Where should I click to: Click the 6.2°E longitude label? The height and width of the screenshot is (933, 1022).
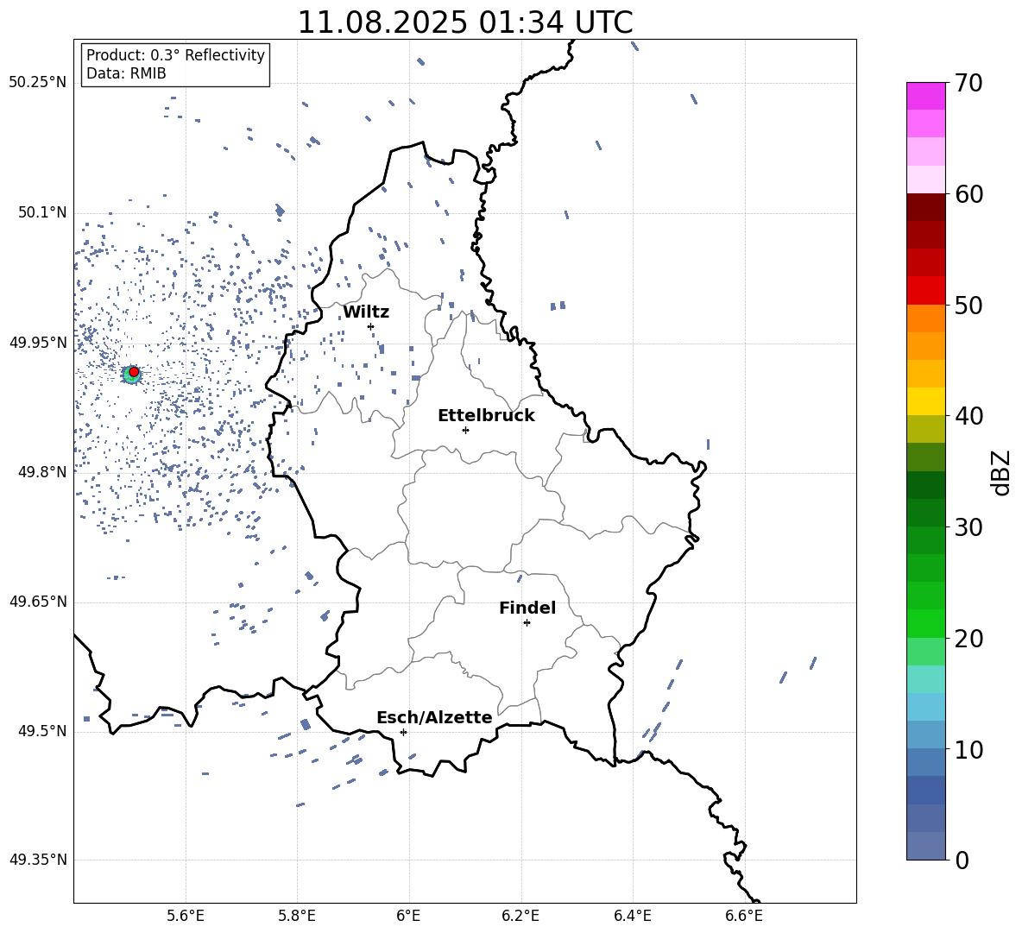(x=520, y=916)
